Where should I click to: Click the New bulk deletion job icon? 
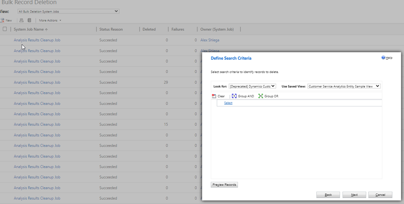tap(2, 20)
